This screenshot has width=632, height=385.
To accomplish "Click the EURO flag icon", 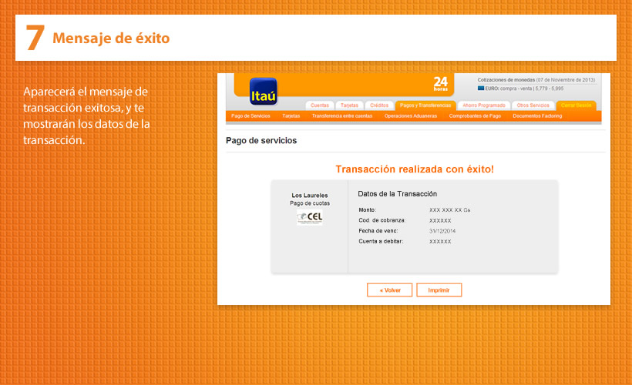I will coord(481,89).
